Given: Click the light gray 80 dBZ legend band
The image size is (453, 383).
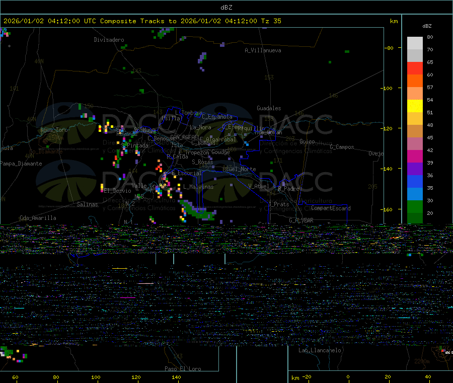Looking at the screenshot, I should 415,43.
